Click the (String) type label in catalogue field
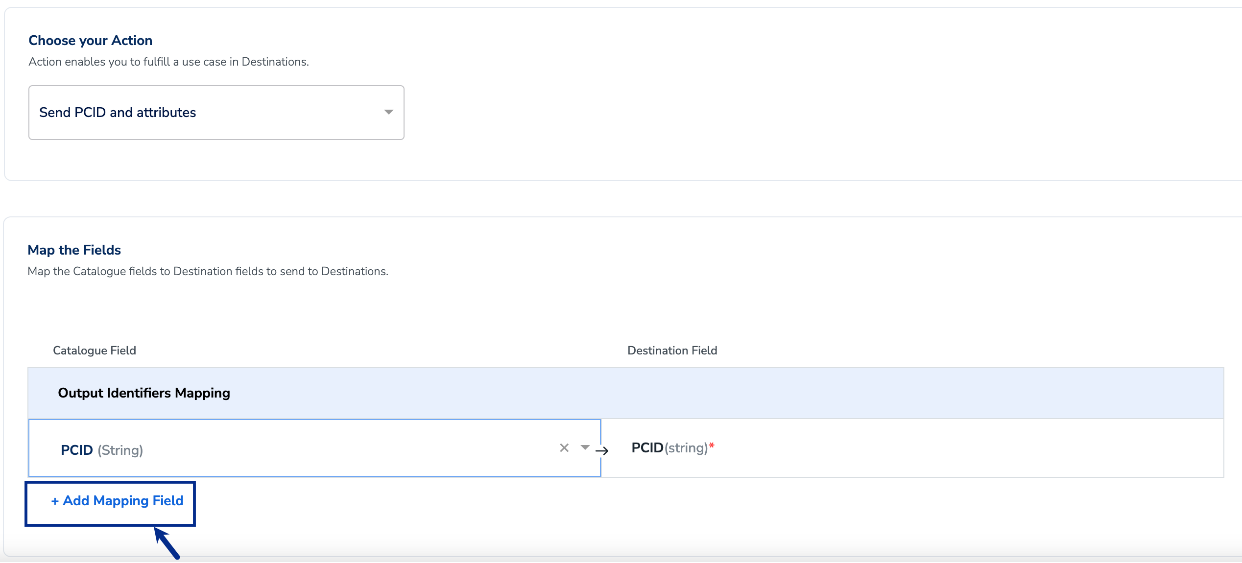The height and width of the screenshot is (563, 1242). tap(120, 450)
